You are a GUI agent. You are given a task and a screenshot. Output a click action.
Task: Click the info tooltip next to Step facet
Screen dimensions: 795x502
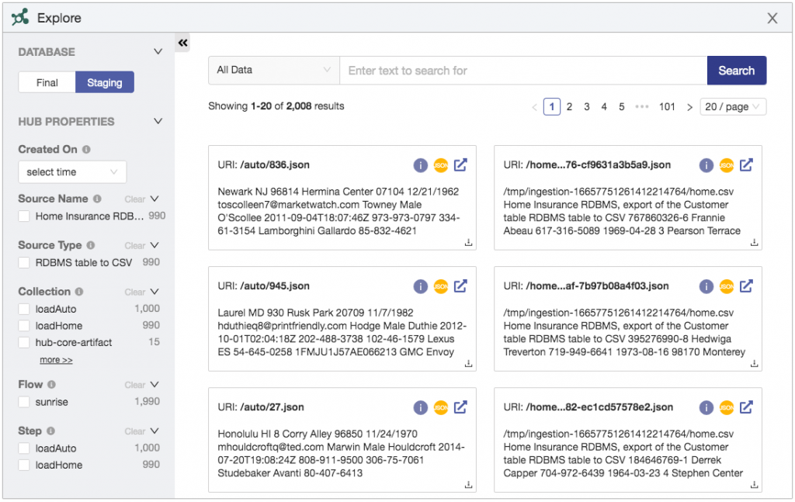(x=50, y=431)
